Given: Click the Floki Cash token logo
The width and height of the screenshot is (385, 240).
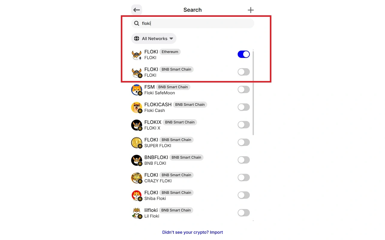Looking at the screenshot, I should pyautogui.click(x=137, y=108).
